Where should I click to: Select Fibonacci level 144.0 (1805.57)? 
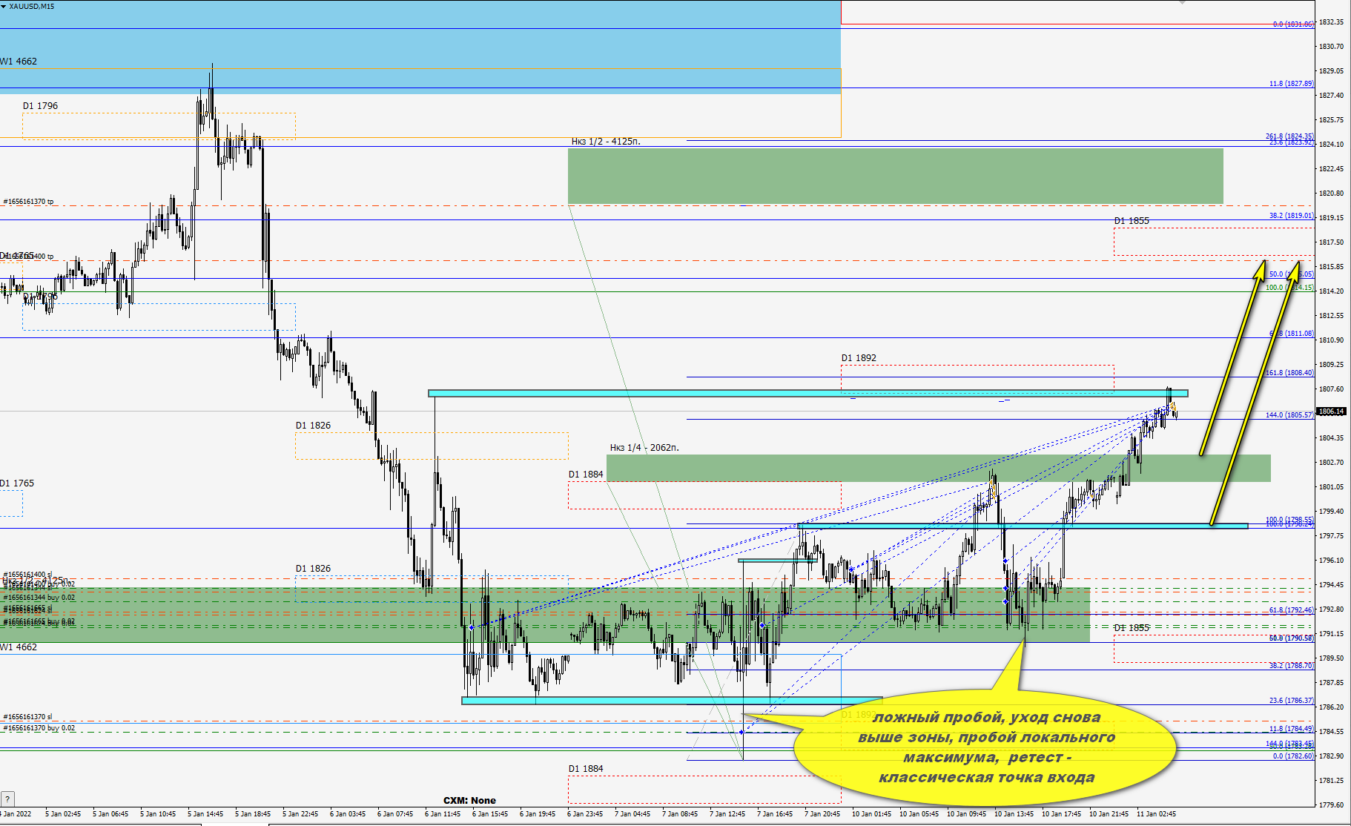tap(1289, 415)
